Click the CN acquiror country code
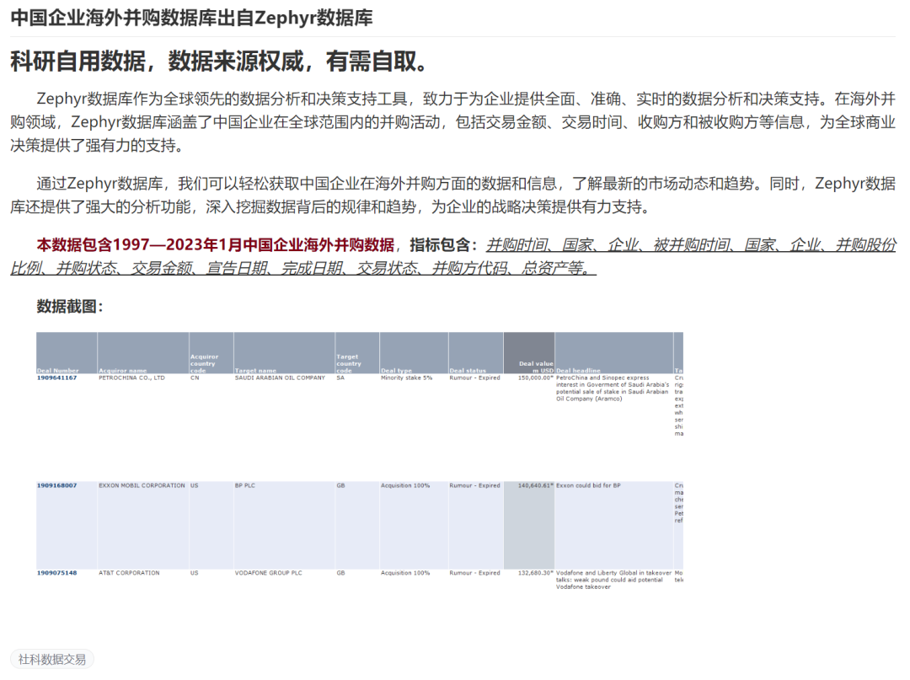910x680 pixels. click(195, 377)
